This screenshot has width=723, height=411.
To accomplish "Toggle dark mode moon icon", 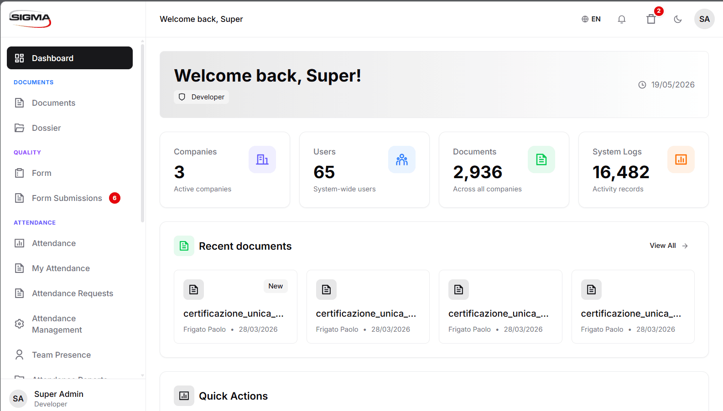I will click(x=678, y=19).
